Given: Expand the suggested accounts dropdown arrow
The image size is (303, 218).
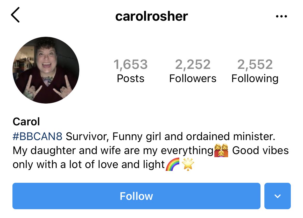Looking at the screenshot, I should point(278,196).
